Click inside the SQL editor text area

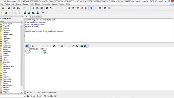click(99, 30)
